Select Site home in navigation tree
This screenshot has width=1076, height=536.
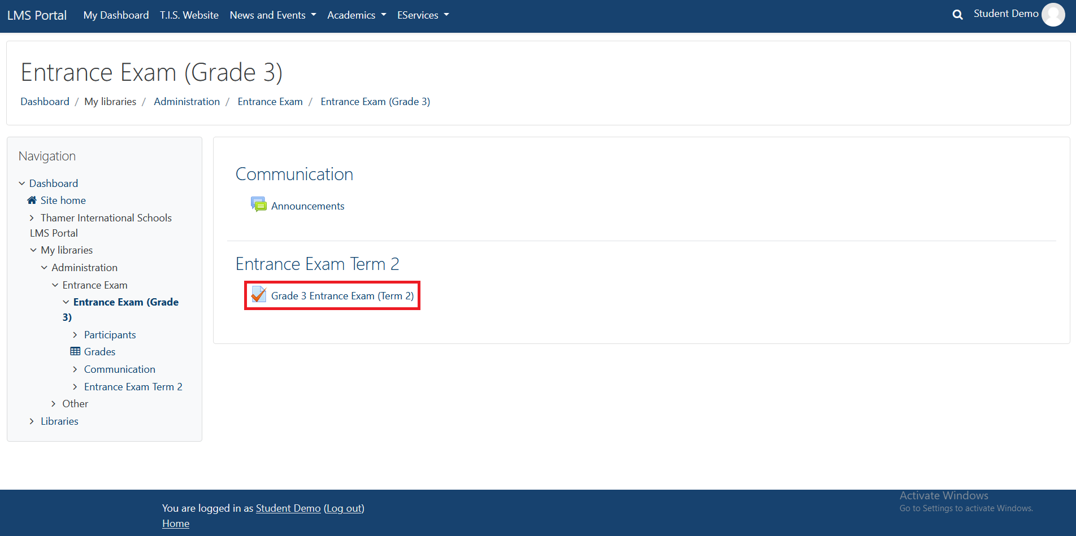tap(63, 201)
